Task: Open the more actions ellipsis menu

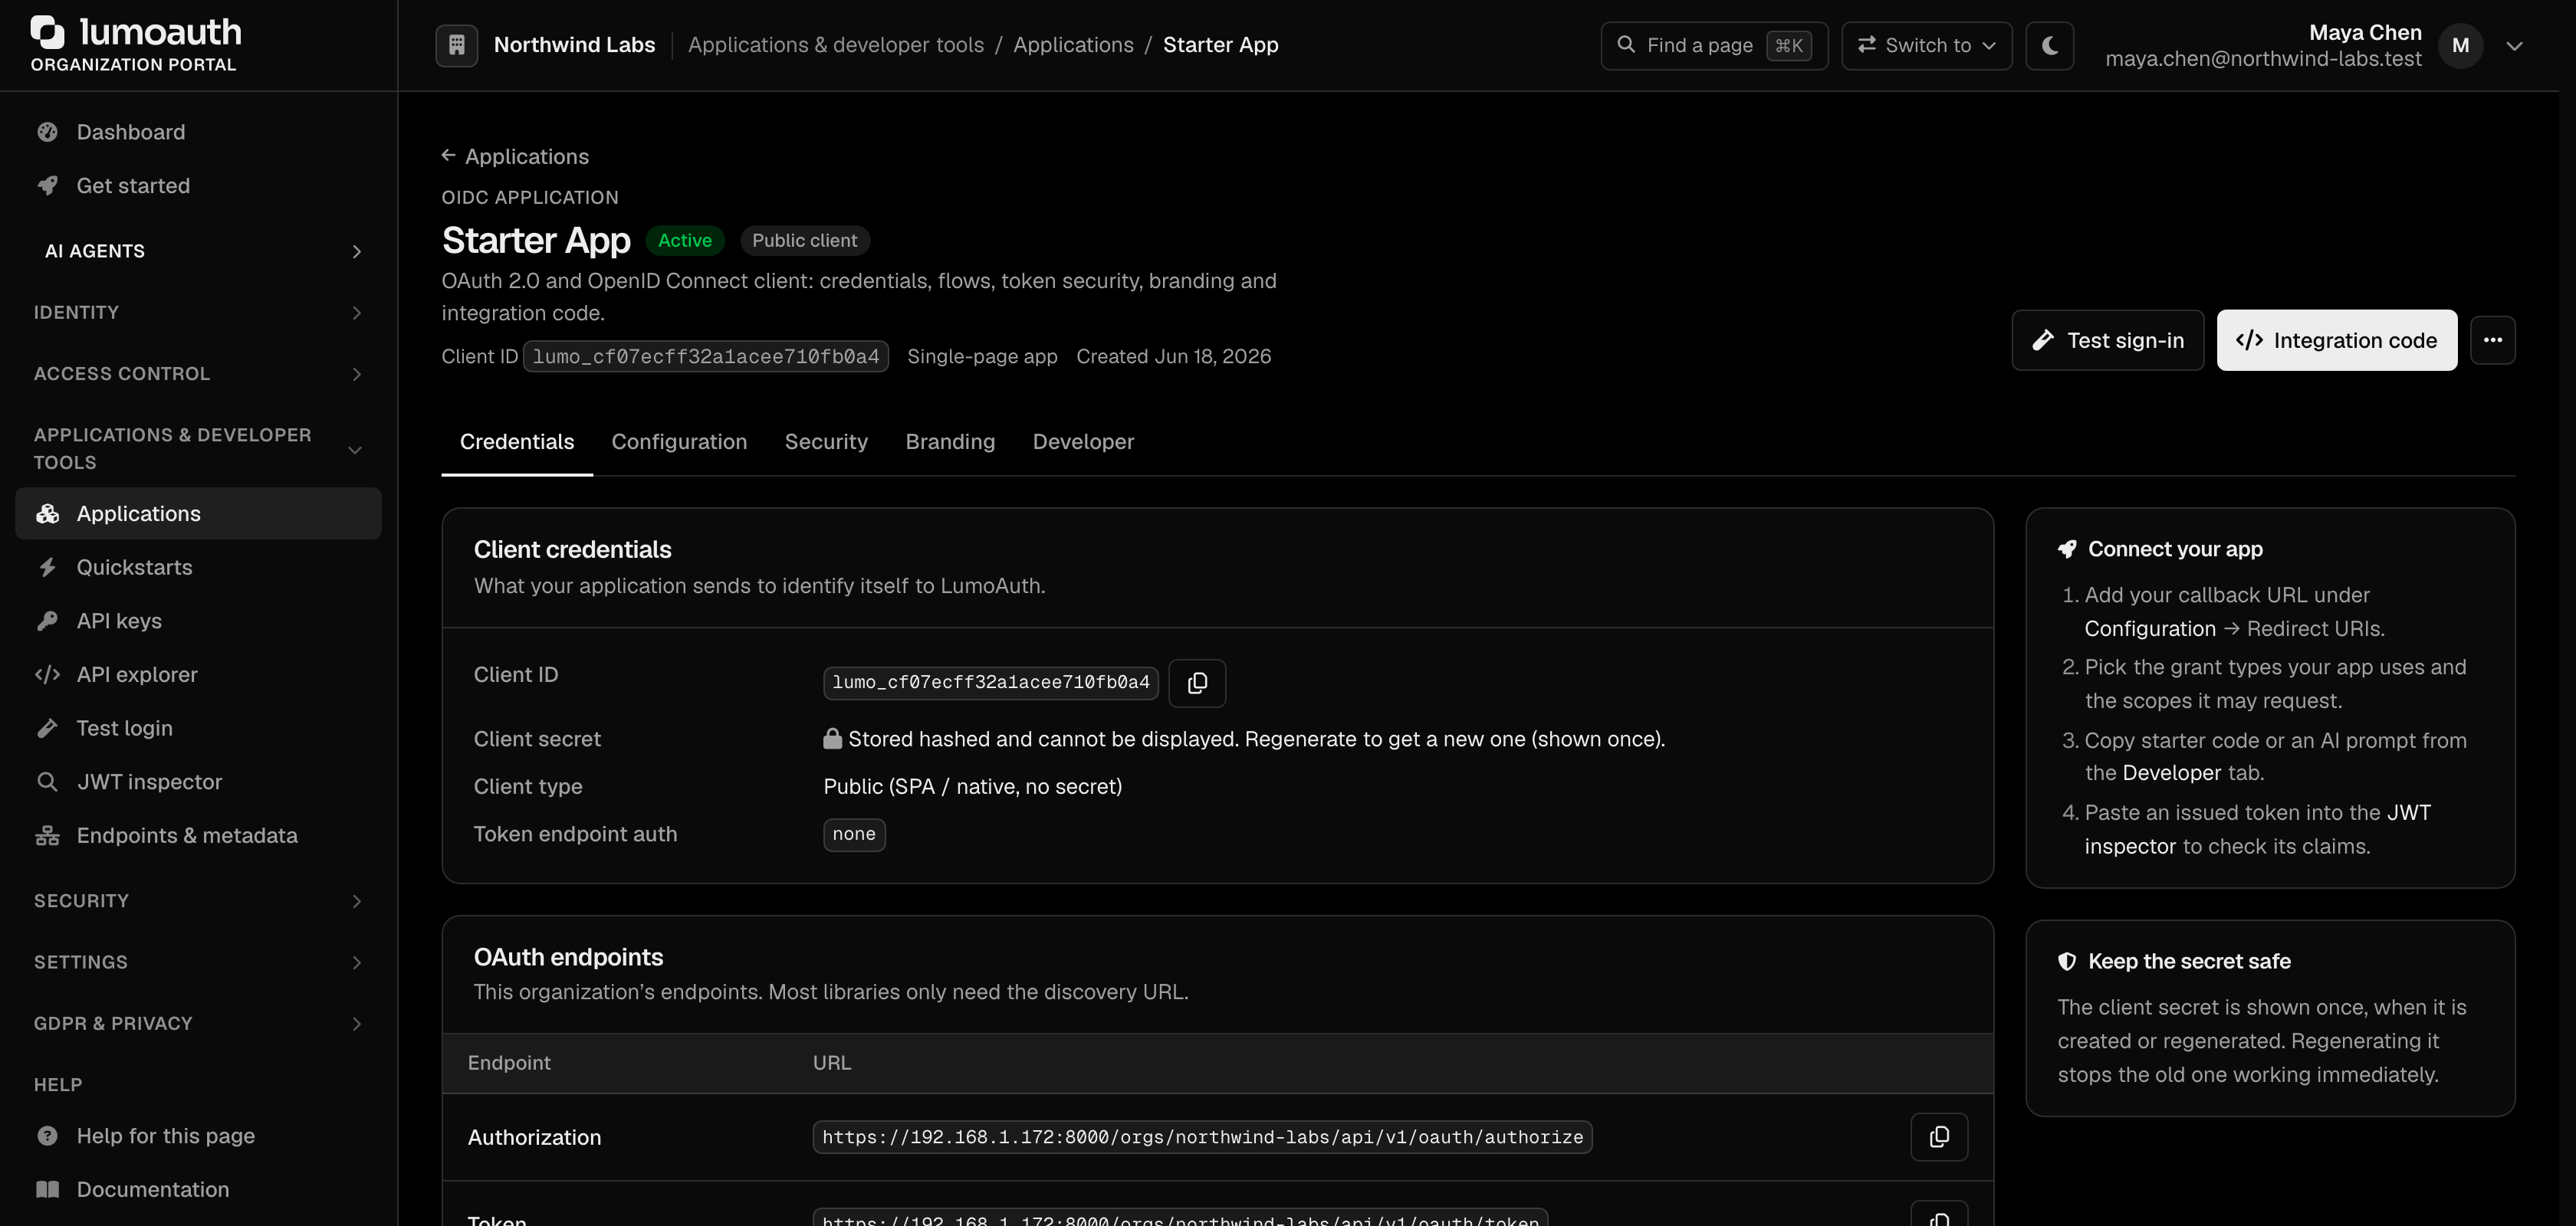Action: (2492, 339)
